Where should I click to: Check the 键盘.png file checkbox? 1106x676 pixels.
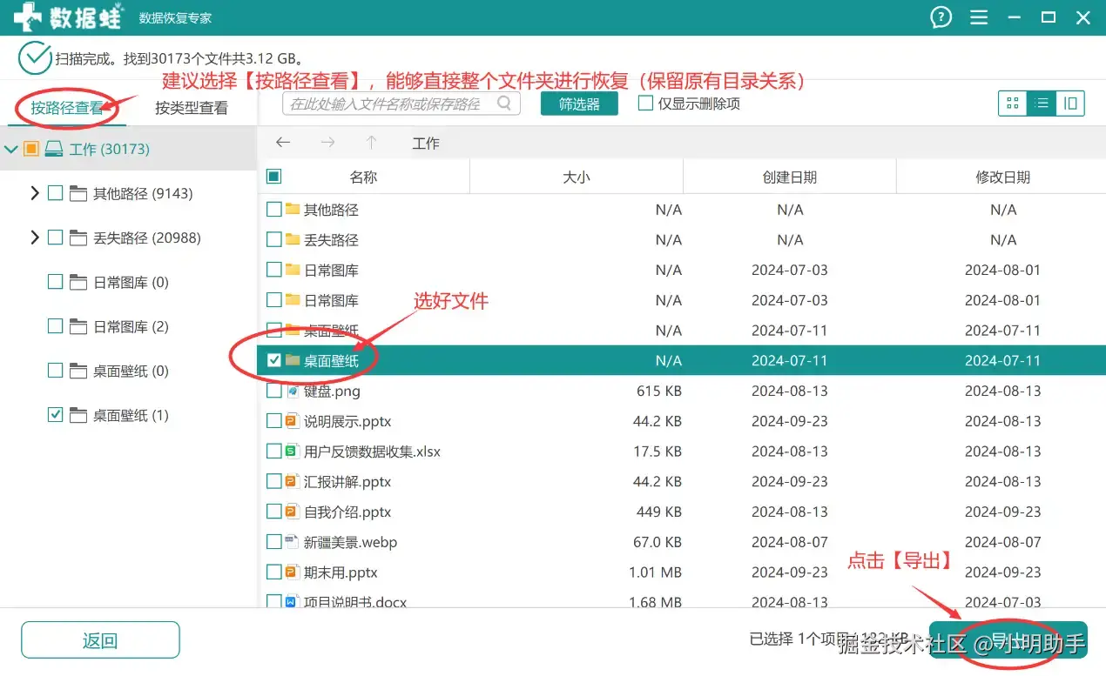[273, 391]
